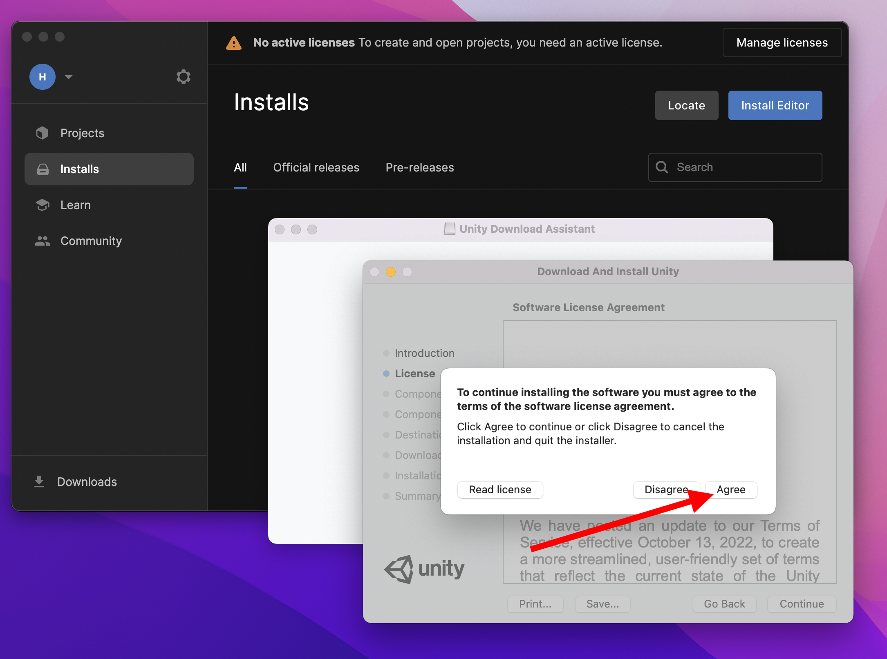
Task: Expand the account dropdown arrow
Action: tap(69, 77)
